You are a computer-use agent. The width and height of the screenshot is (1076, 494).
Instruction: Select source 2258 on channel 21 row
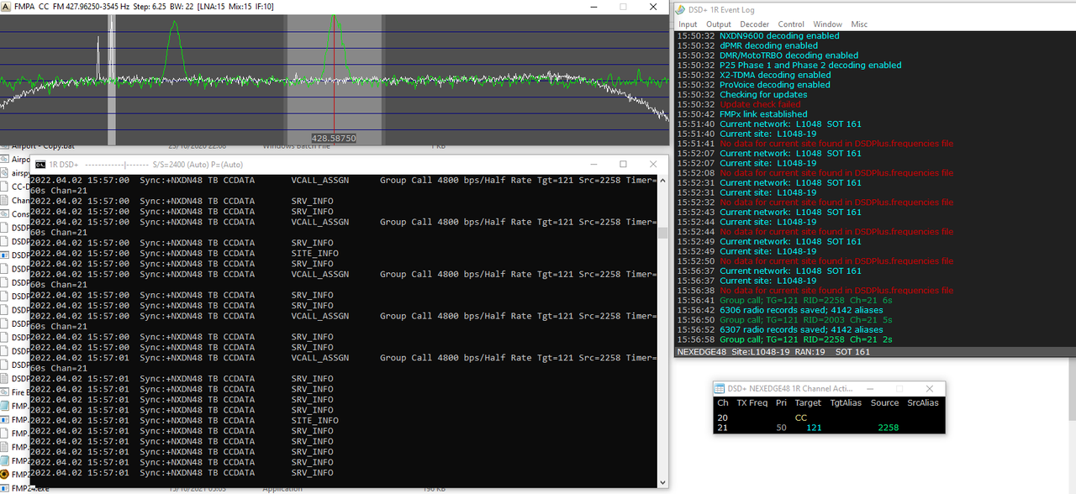[x=888, y=428]
